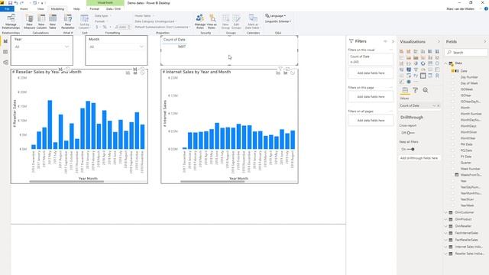Expand the DimProduct table
This screenshot has height=275, width=489.
tap(446, 219)
